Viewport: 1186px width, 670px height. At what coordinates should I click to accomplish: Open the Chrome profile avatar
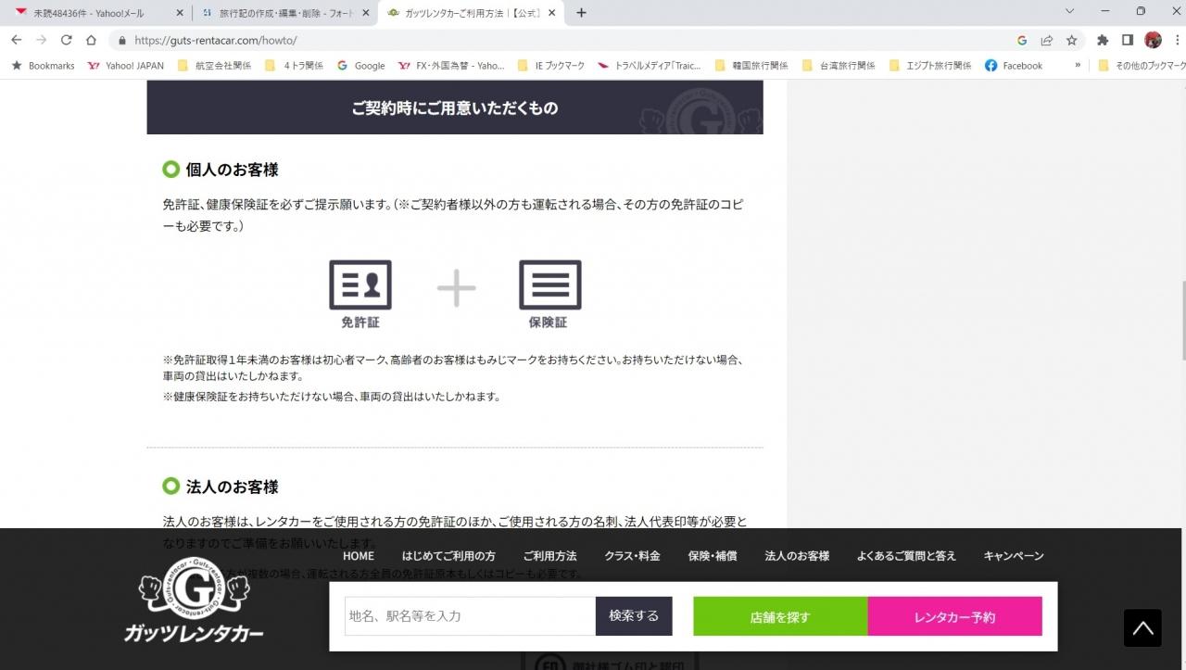pos(1153,40)
